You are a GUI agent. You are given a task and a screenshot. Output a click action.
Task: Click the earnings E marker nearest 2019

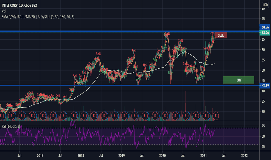[x=124, y=116]
